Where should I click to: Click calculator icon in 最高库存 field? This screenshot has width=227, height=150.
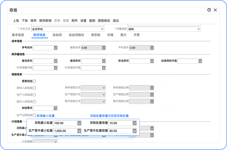[x=104, y=61]
